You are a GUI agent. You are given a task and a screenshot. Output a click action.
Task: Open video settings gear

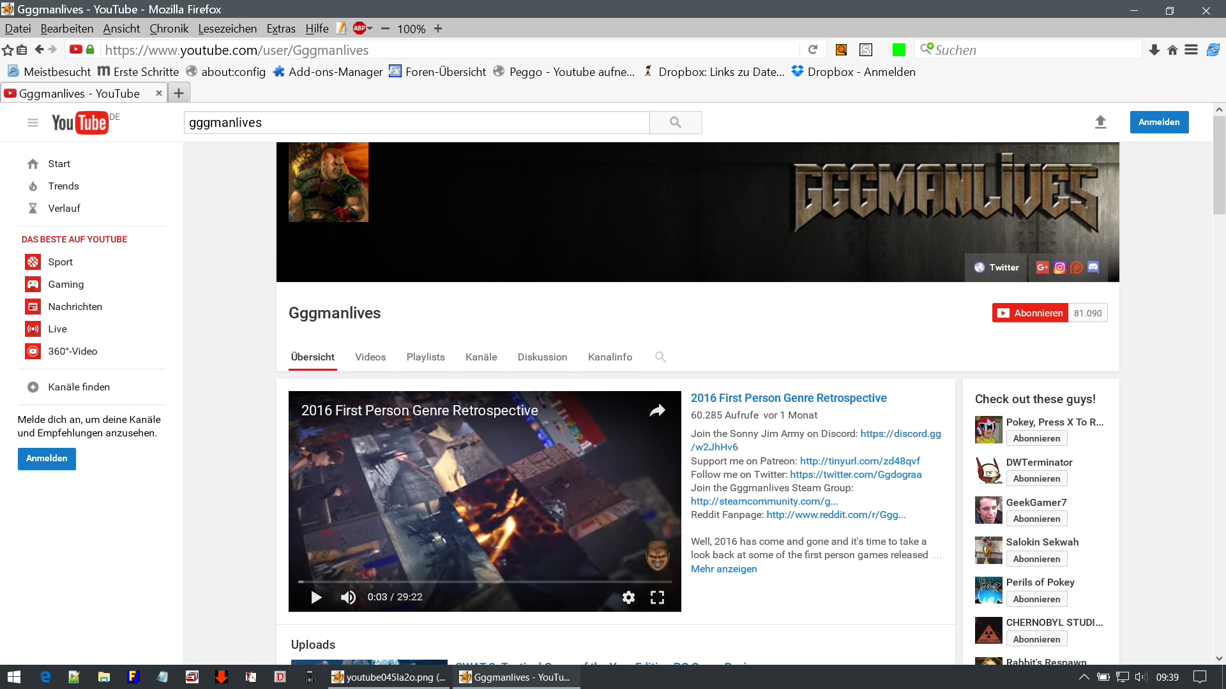coord(628,597)
